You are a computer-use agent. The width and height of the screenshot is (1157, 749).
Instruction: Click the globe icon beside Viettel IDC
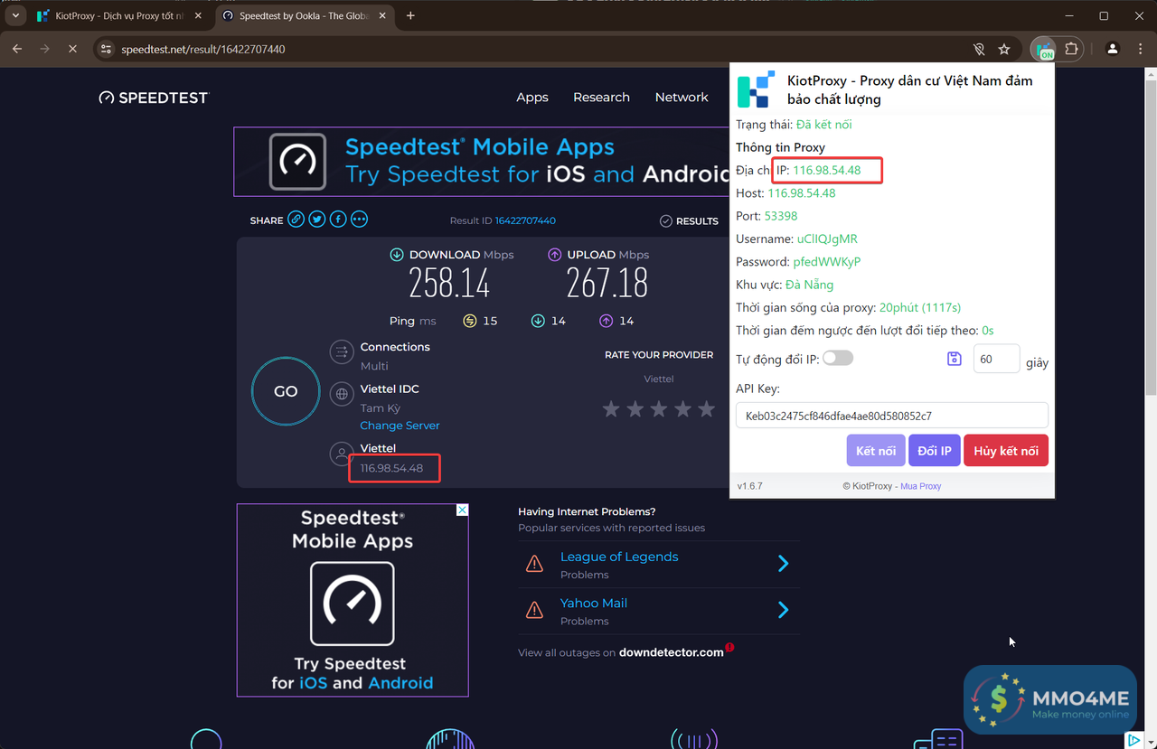coord(342,393)
